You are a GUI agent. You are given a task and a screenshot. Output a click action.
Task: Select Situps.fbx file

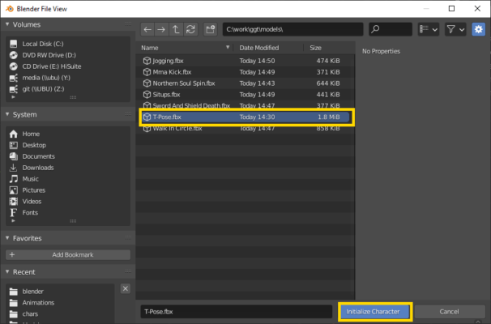coord(245,95)
